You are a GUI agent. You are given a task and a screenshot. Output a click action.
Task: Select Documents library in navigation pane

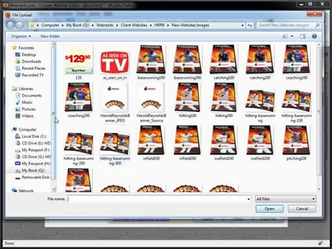[32, 95]
